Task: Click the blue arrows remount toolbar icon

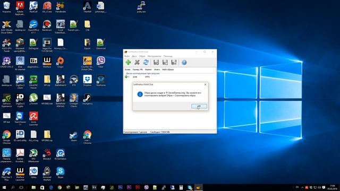Action: [146, 63]
